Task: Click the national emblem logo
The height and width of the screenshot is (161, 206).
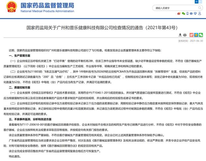Action: [x=12, y=7]
